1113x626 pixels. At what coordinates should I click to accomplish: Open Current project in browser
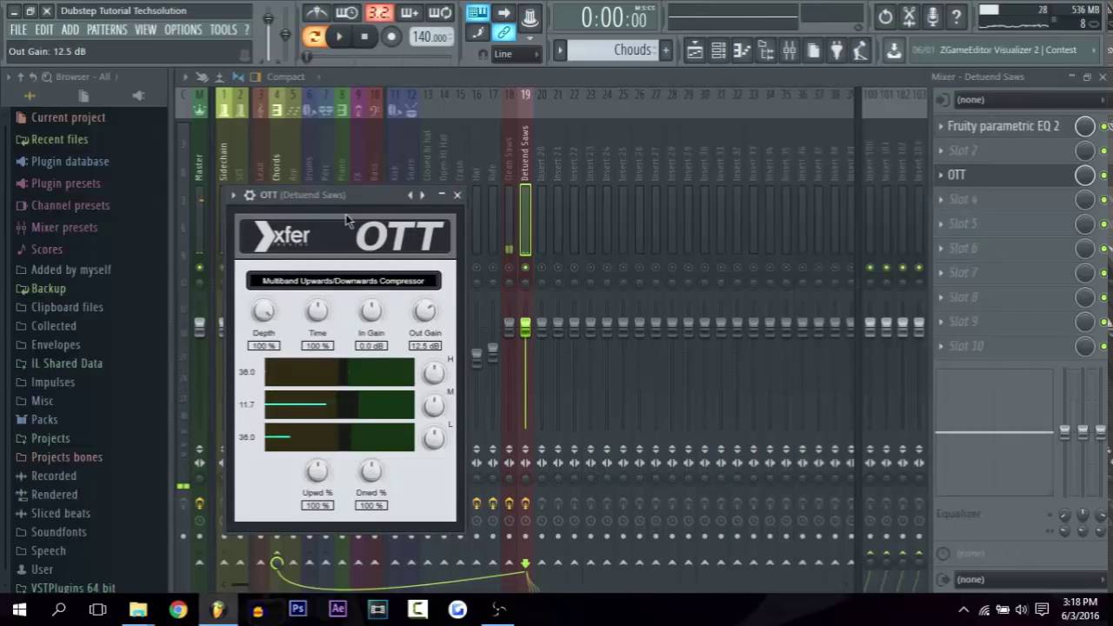tap(68, 117)
